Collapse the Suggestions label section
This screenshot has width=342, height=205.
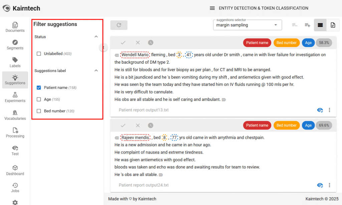(96, 71)
